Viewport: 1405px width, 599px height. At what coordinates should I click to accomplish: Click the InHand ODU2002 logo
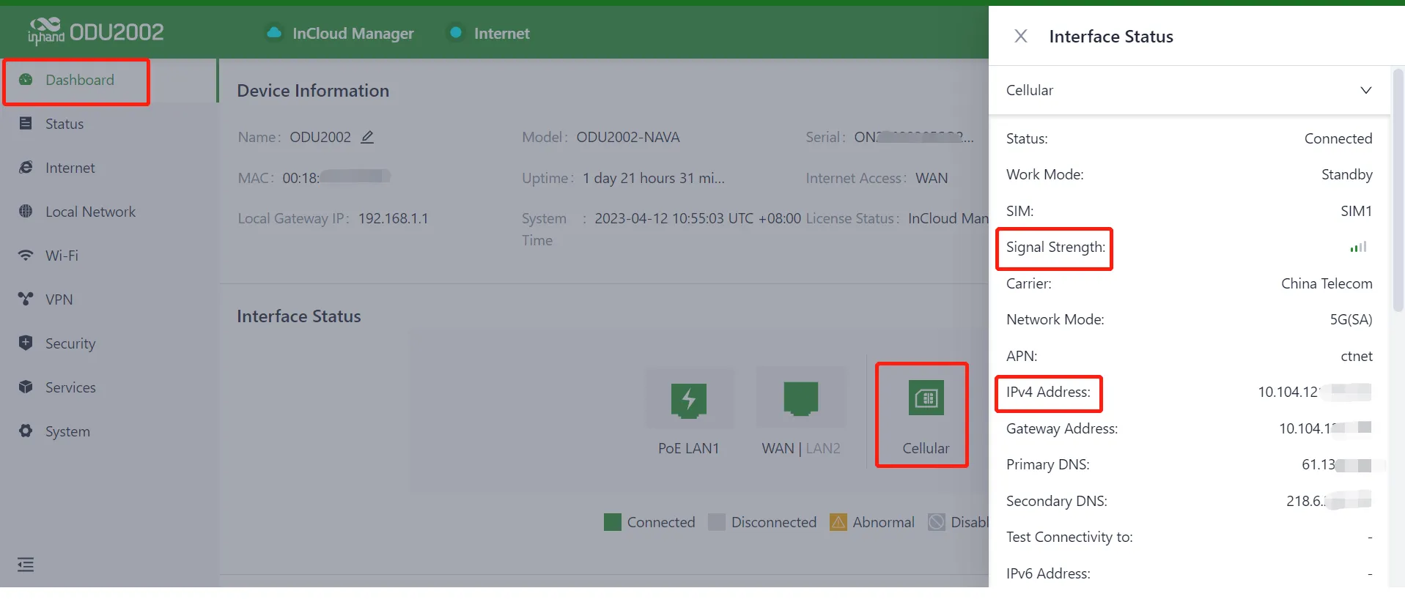click(x=95, y=31)
